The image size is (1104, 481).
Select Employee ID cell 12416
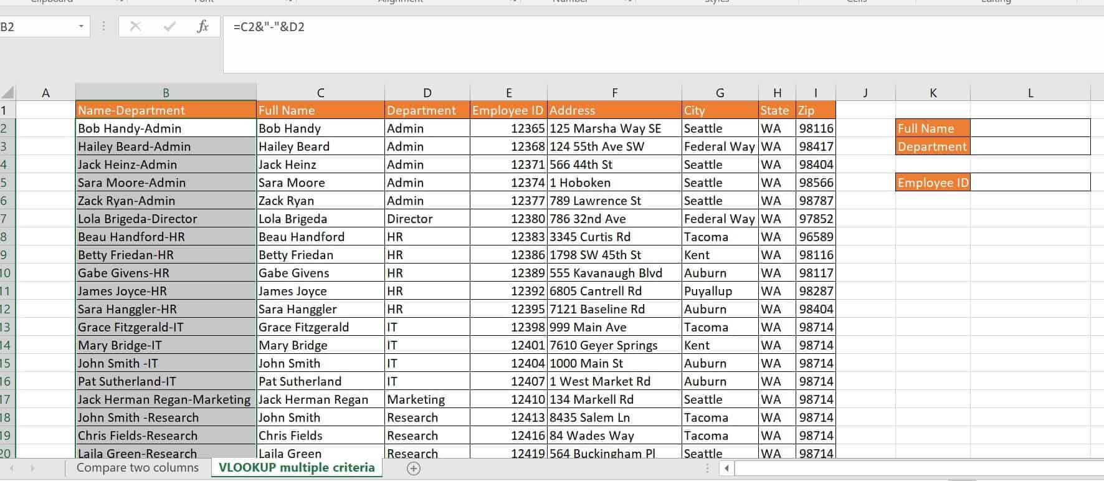pos(508,436)
